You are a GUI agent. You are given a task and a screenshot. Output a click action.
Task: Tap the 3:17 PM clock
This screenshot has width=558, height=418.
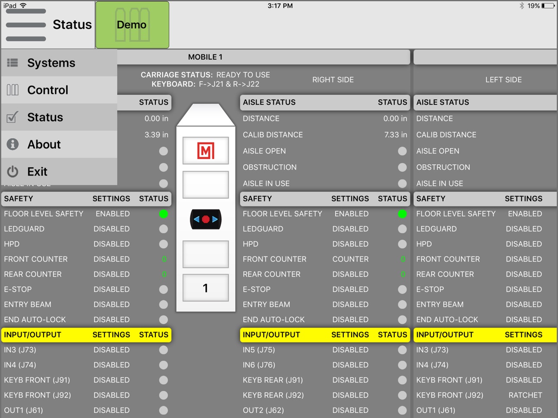[x=280, y=6]
